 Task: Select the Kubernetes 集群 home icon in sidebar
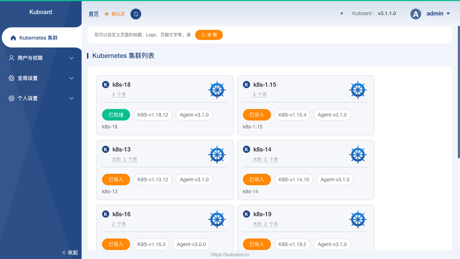(x=13, y=37)
